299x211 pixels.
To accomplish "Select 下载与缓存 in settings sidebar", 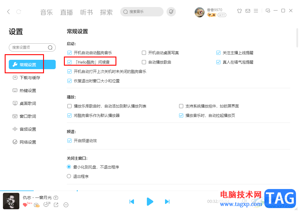I will point(26,78).
